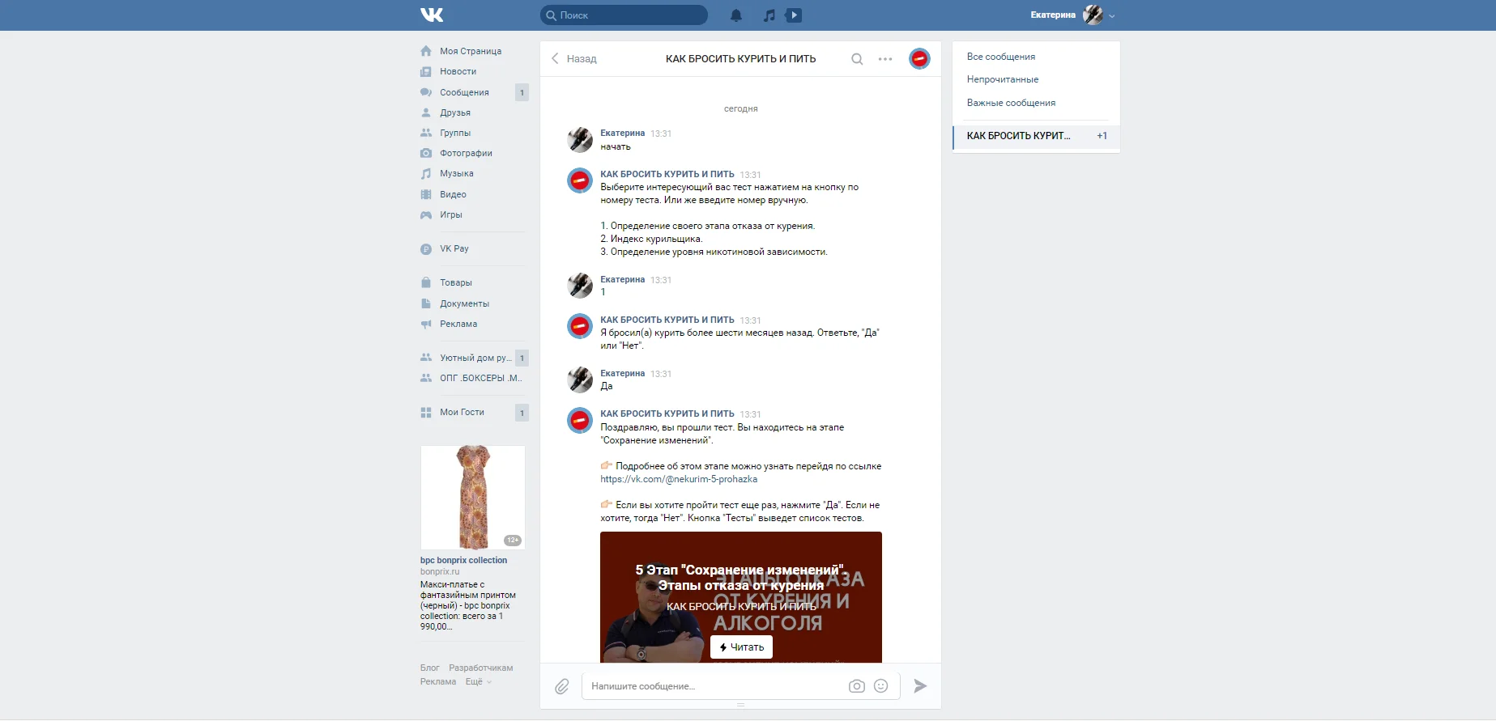This screenshot has width=1496, height=721.
Task: Click the Реклама footer link
Action: tap(438, 681)
